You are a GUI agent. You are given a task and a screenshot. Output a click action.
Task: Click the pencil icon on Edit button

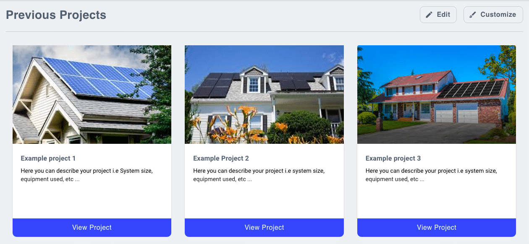point(429,15)
